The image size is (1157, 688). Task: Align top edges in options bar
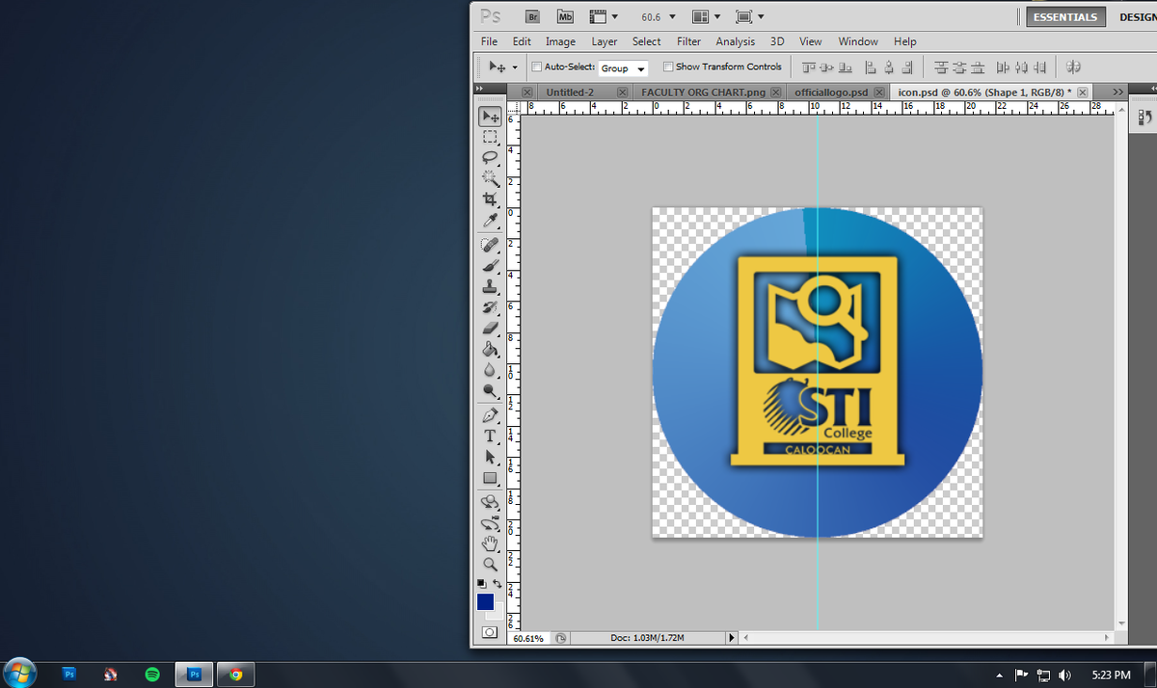tap(808, 67)
